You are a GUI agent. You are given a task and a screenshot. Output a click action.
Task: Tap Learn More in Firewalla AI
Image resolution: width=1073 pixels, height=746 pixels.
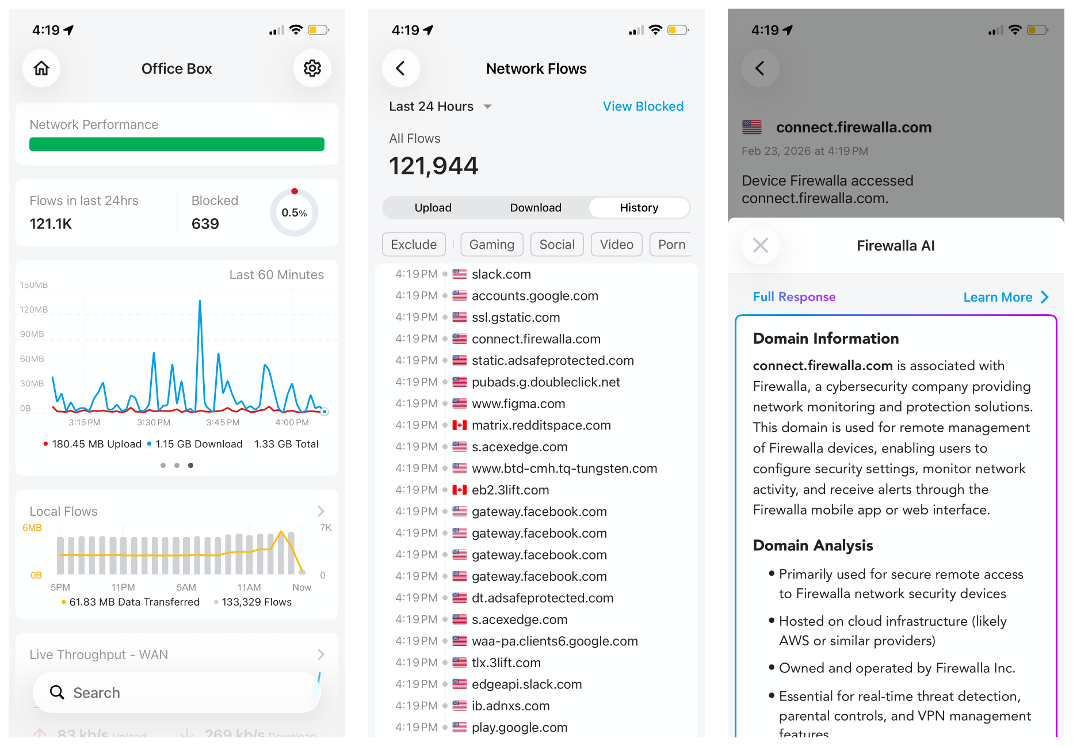pyautogui.click(x=1005, y=297)
